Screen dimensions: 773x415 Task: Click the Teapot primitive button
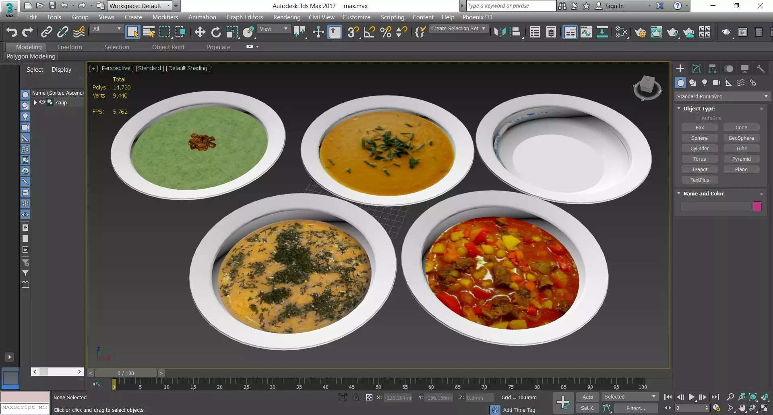pos(699,170)
